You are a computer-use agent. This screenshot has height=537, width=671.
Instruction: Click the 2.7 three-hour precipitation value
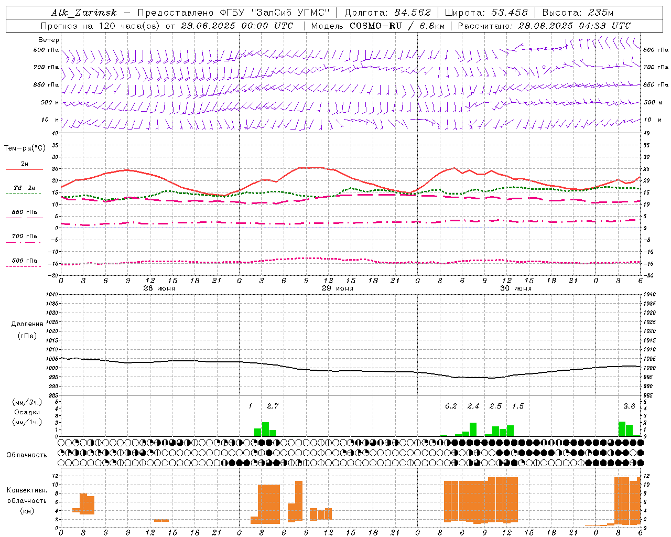click(273, 406)
